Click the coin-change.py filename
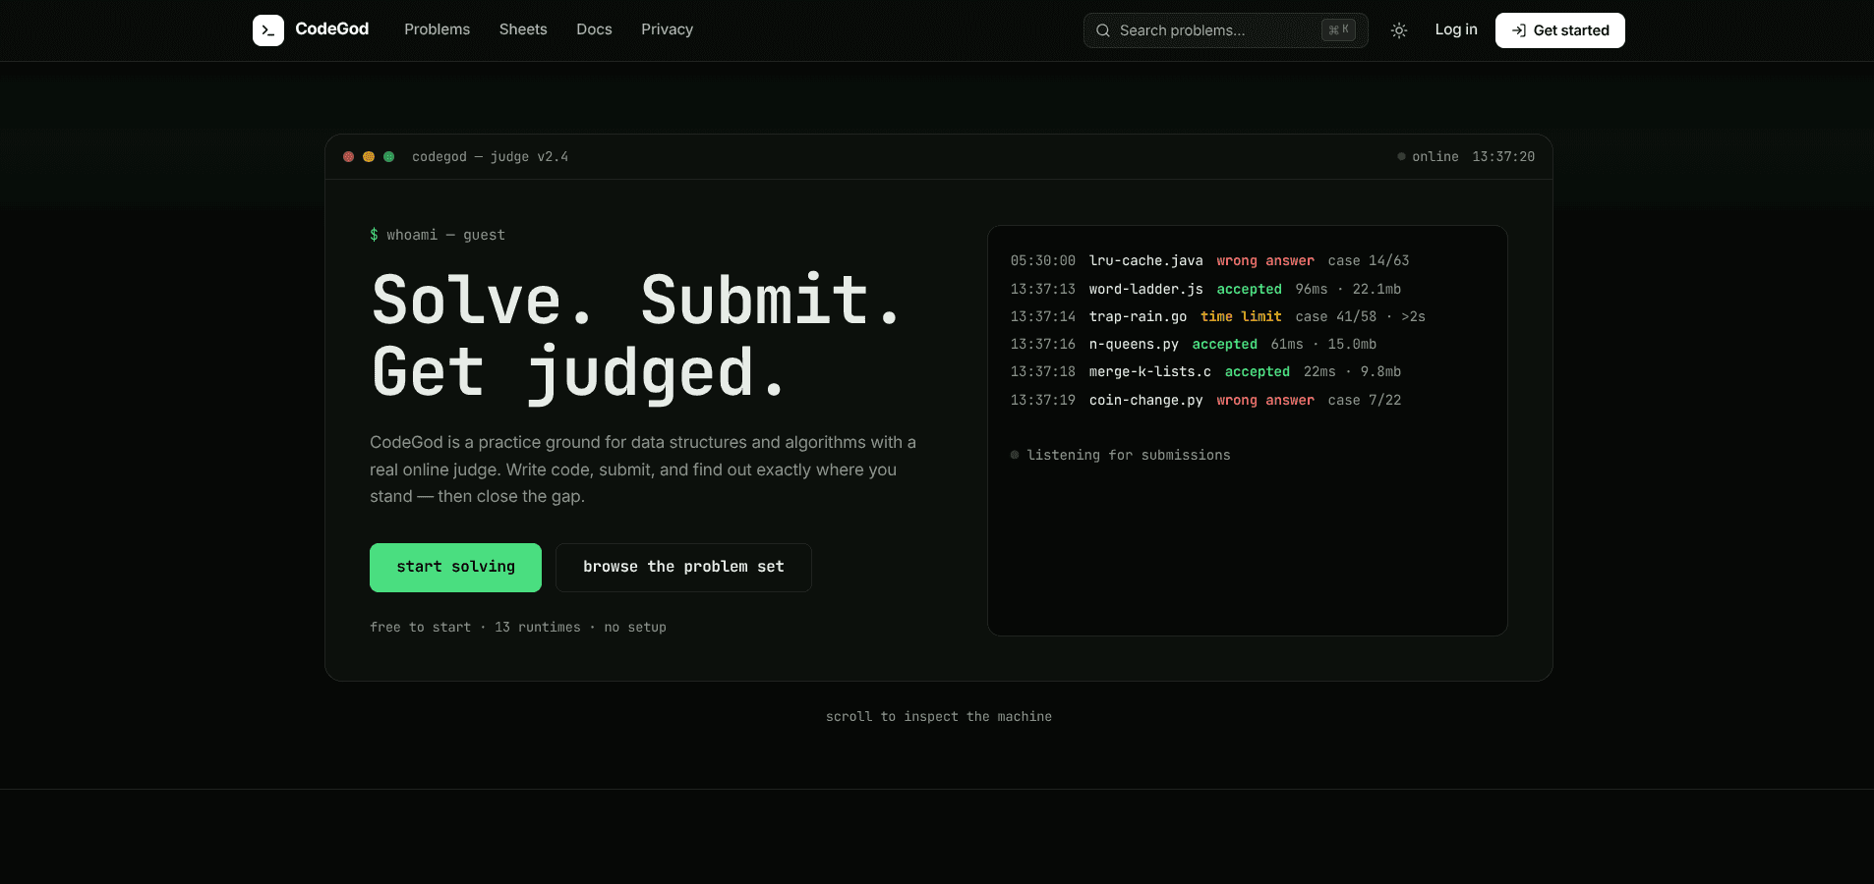Screen dimensions: 1874x884 (1145, 400)
